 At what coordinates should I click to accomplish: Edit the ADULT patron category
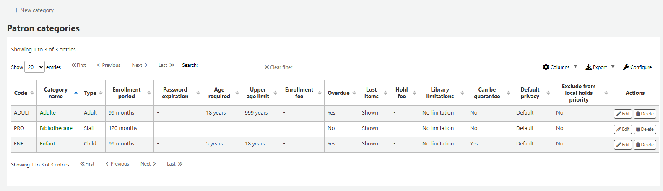pos(623,114)
